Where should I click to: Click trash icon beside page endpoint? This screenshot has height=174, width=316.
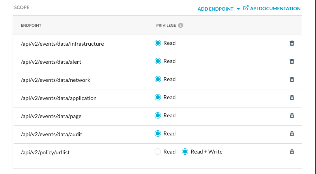pos(292,116)
